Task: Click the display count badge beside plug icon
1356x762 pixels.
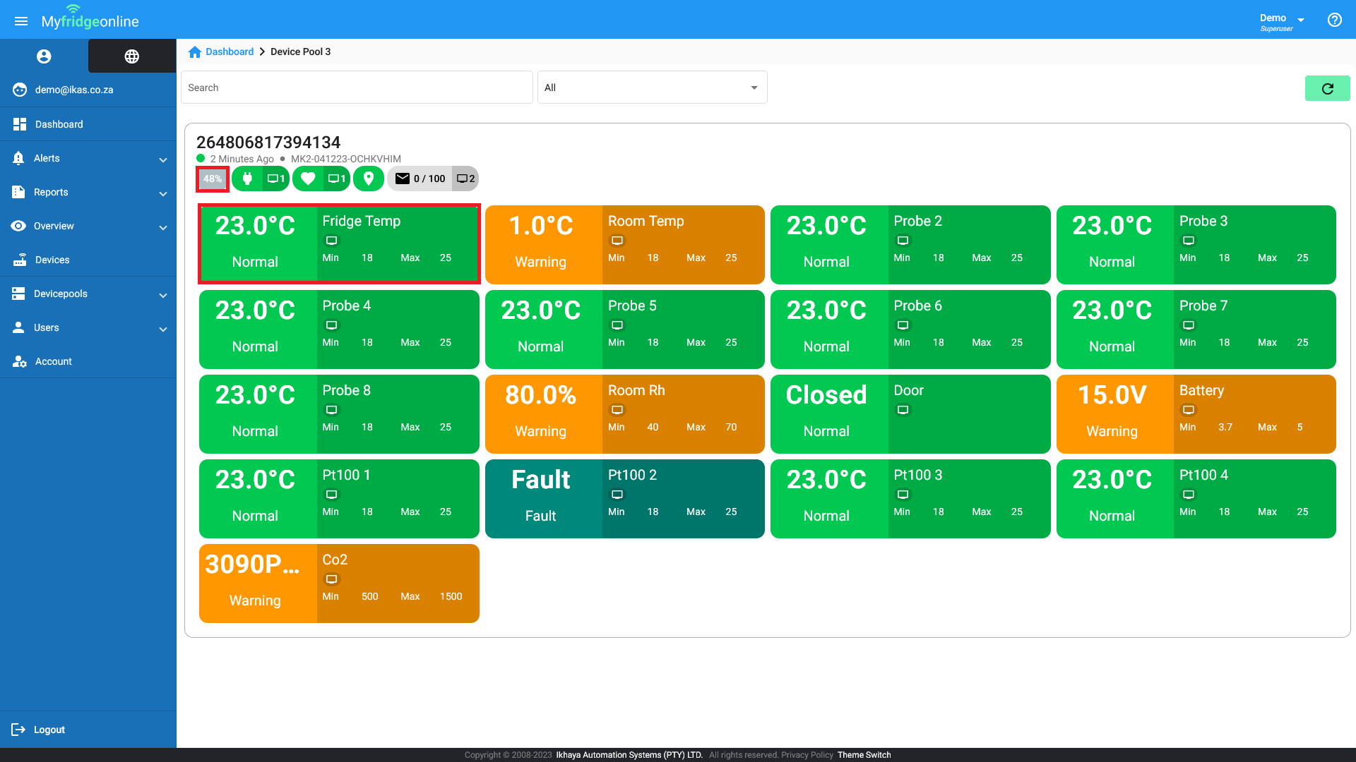Action: coord(276,179)
